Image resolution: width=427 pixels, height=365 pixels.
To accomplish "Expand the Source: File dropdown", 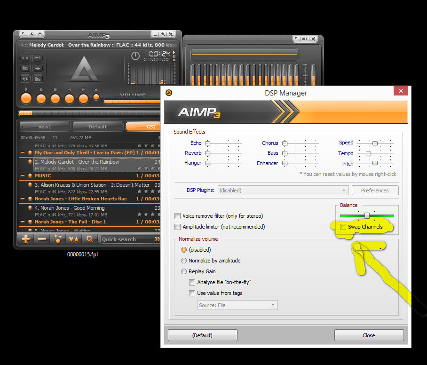I will point(273,305).
